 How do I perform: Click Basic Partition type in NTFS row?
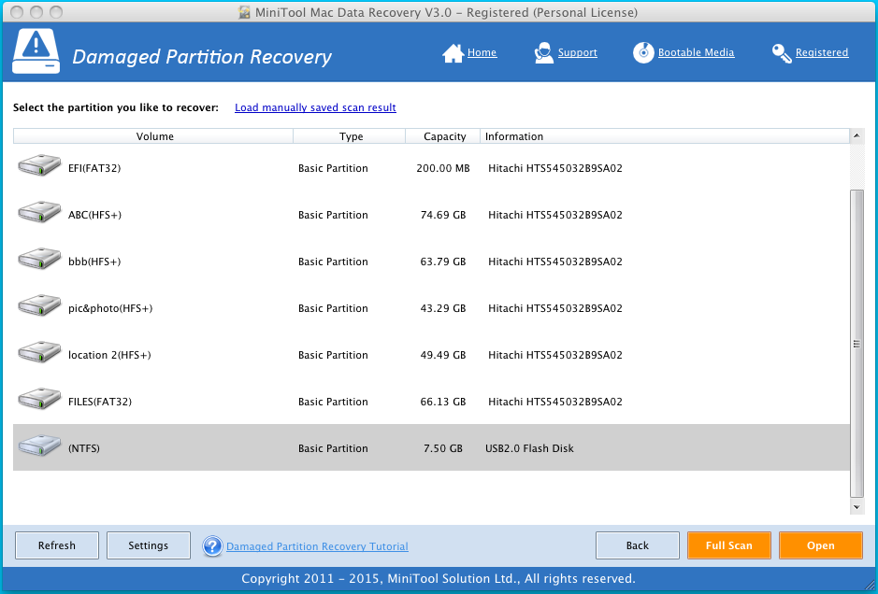(333, 448)
